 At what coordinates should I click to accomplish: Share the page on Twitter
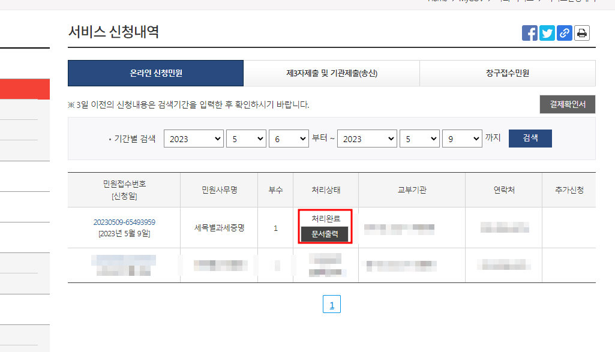point(547,33)
